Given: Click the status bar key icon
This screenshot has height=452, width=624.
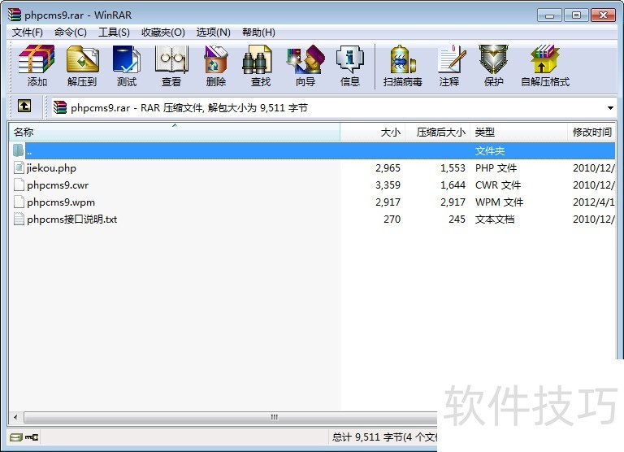Looking at the screenshot, I should [x=32, y=437].
